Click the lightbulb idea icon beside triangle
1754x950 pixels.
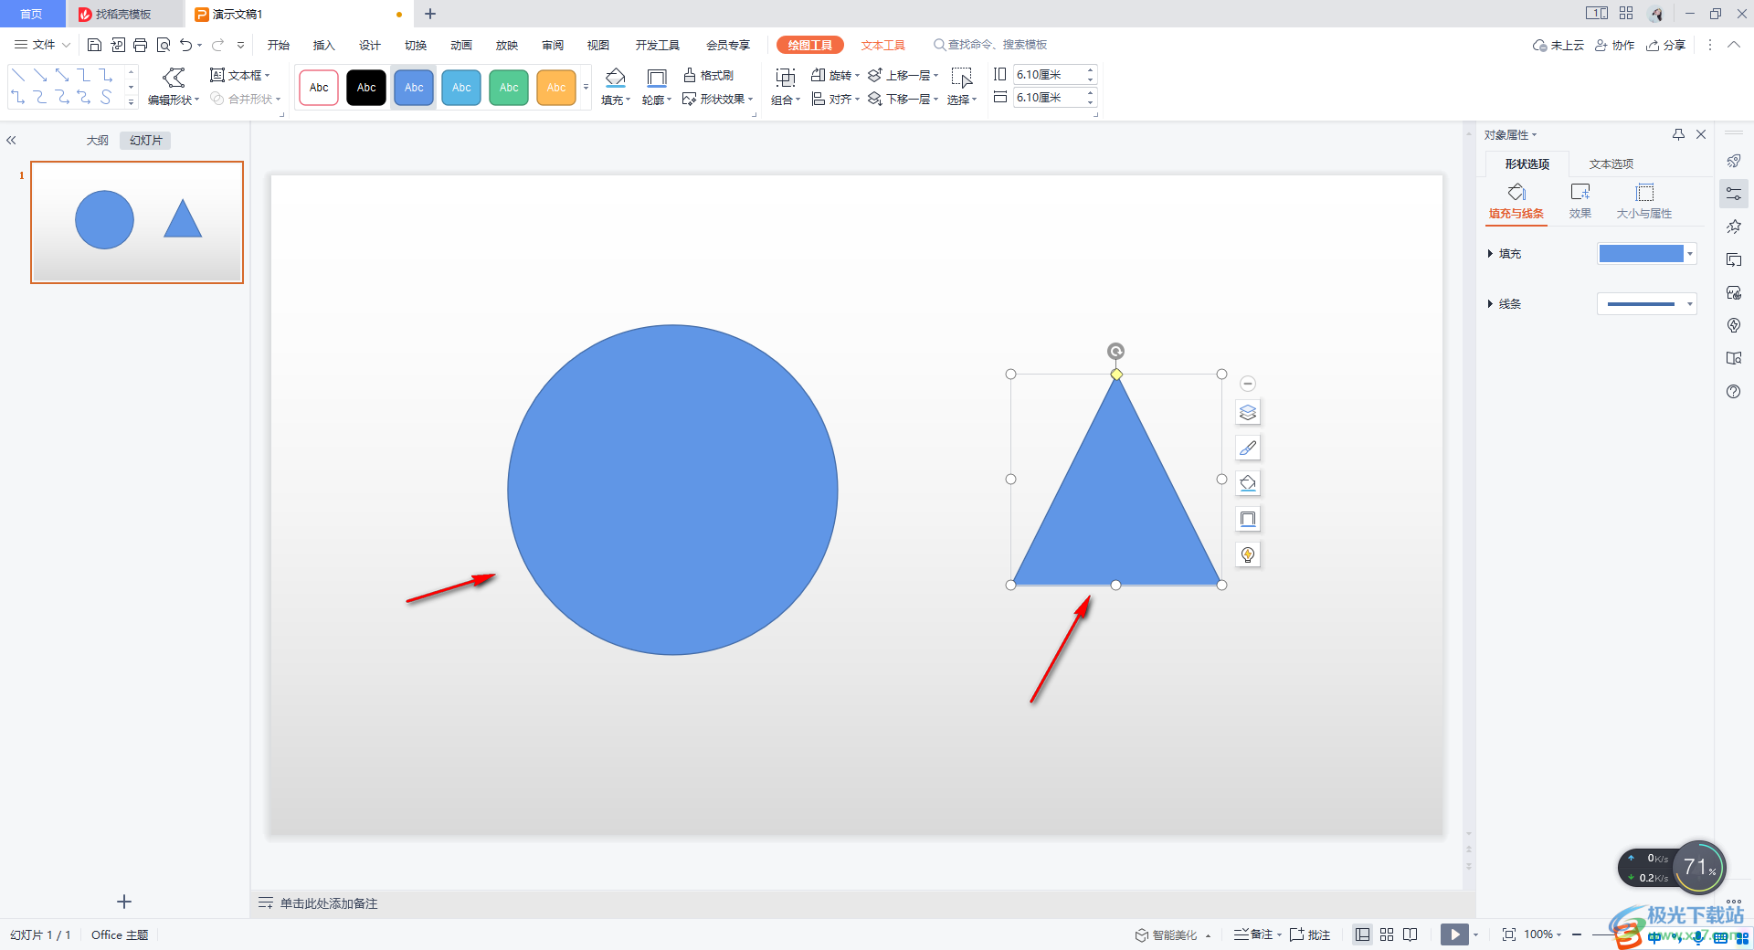coord(1248,554)
